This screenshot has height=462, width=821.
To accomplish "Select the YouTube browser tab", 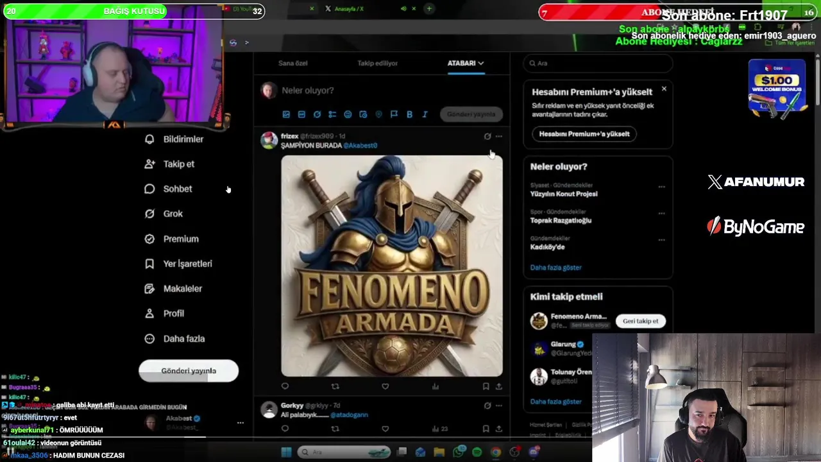I will (242, 9).
